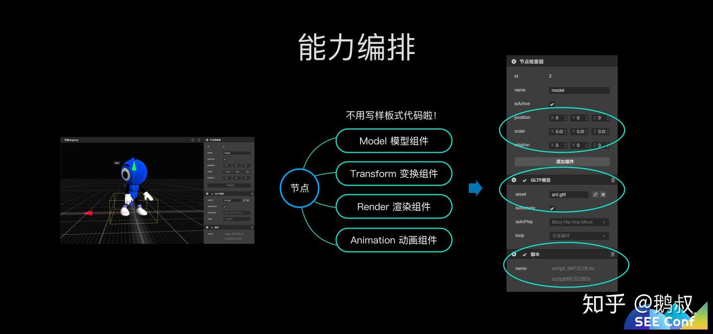Select the circular 节点 node
This screenshot has width=713, height=334.
tap(300, 188)
